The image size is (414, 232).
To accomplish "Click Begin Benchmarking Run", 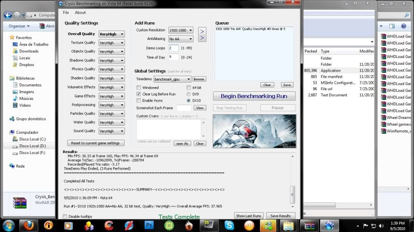I will pyautogui.click(x=254, y=96).
